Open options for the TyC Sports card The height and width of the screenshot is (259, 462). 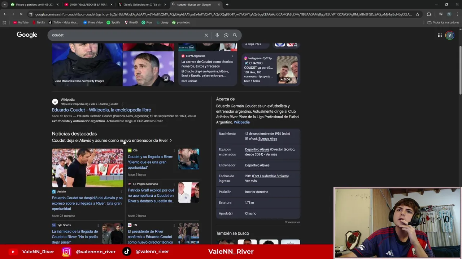coord(98,225)
